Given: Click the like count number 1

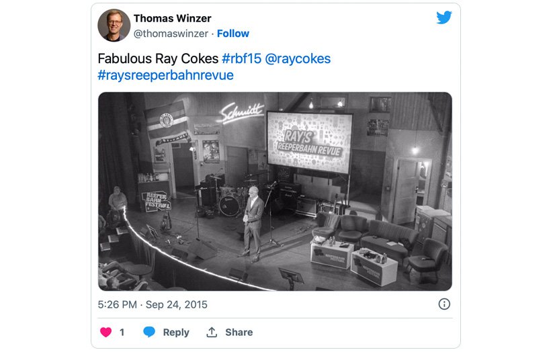Looking at the screenshot, I should click(122, 332).
